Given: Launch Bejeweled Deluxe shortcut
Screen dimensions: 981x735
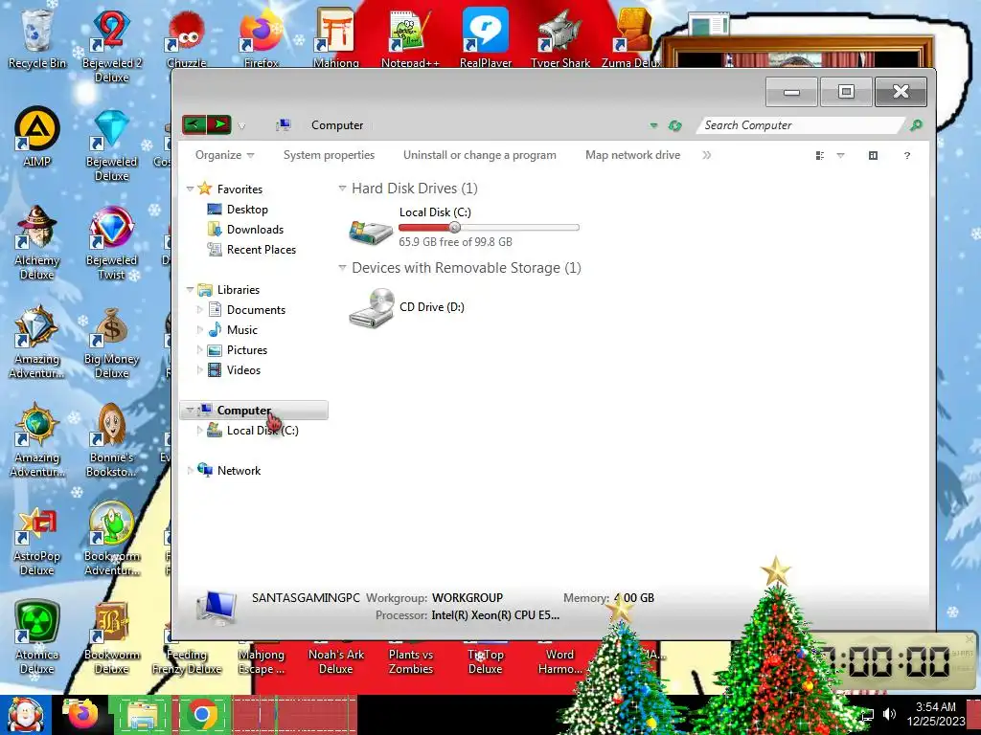Looking at the screenshot, I should [111, 144].
